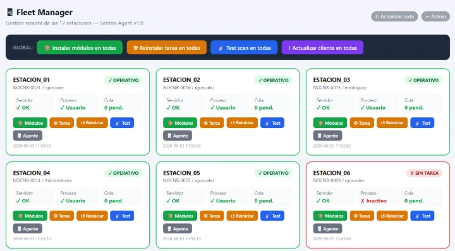This screenshot has height=251, width=455.
Task: Run Test on ESTACION_04
Action: [x=122, y=216]
